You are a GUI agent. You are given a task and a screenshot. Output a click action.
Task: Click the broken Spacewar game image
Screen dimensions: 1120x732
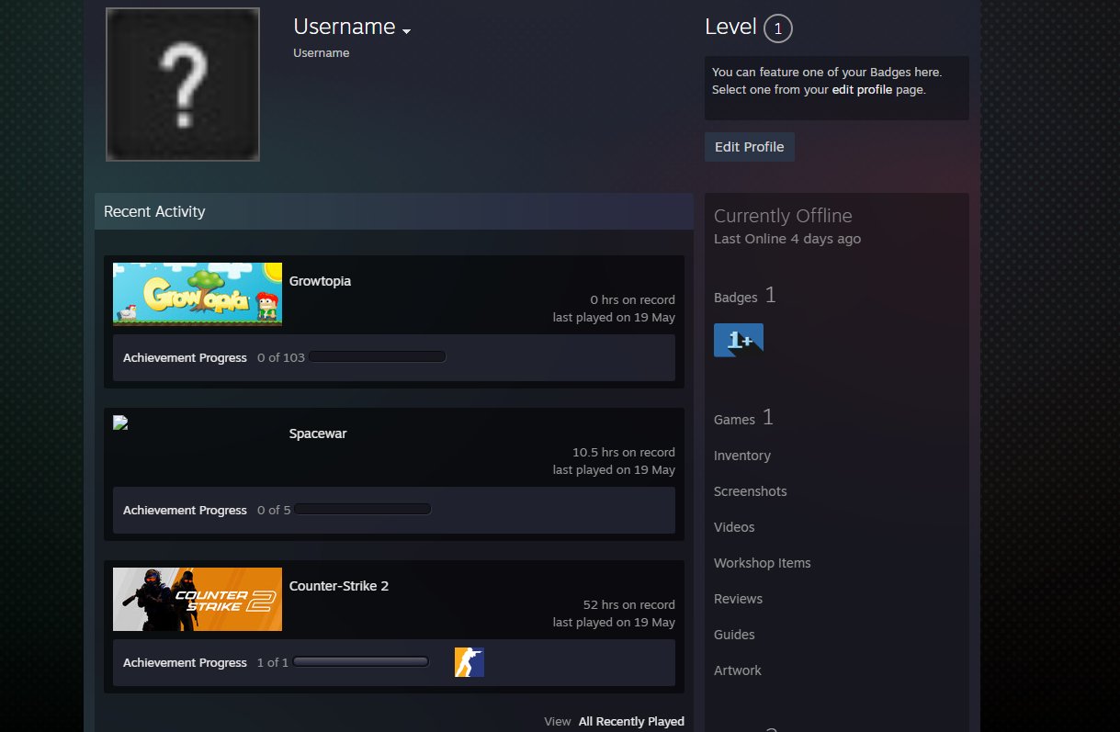pyautogui.click(x=120, y=422)
